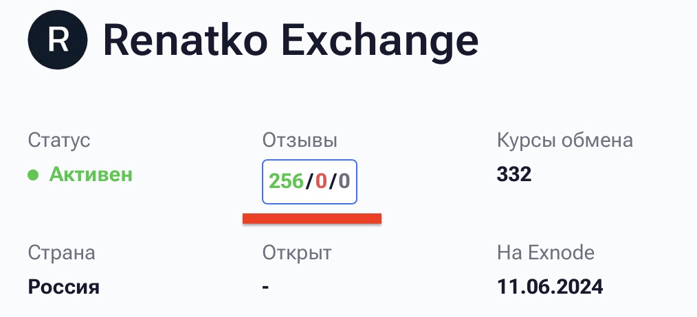Open the reviews box 256/0/0
Viewport: 697px width, 317px height.
[x=309, y=182]
